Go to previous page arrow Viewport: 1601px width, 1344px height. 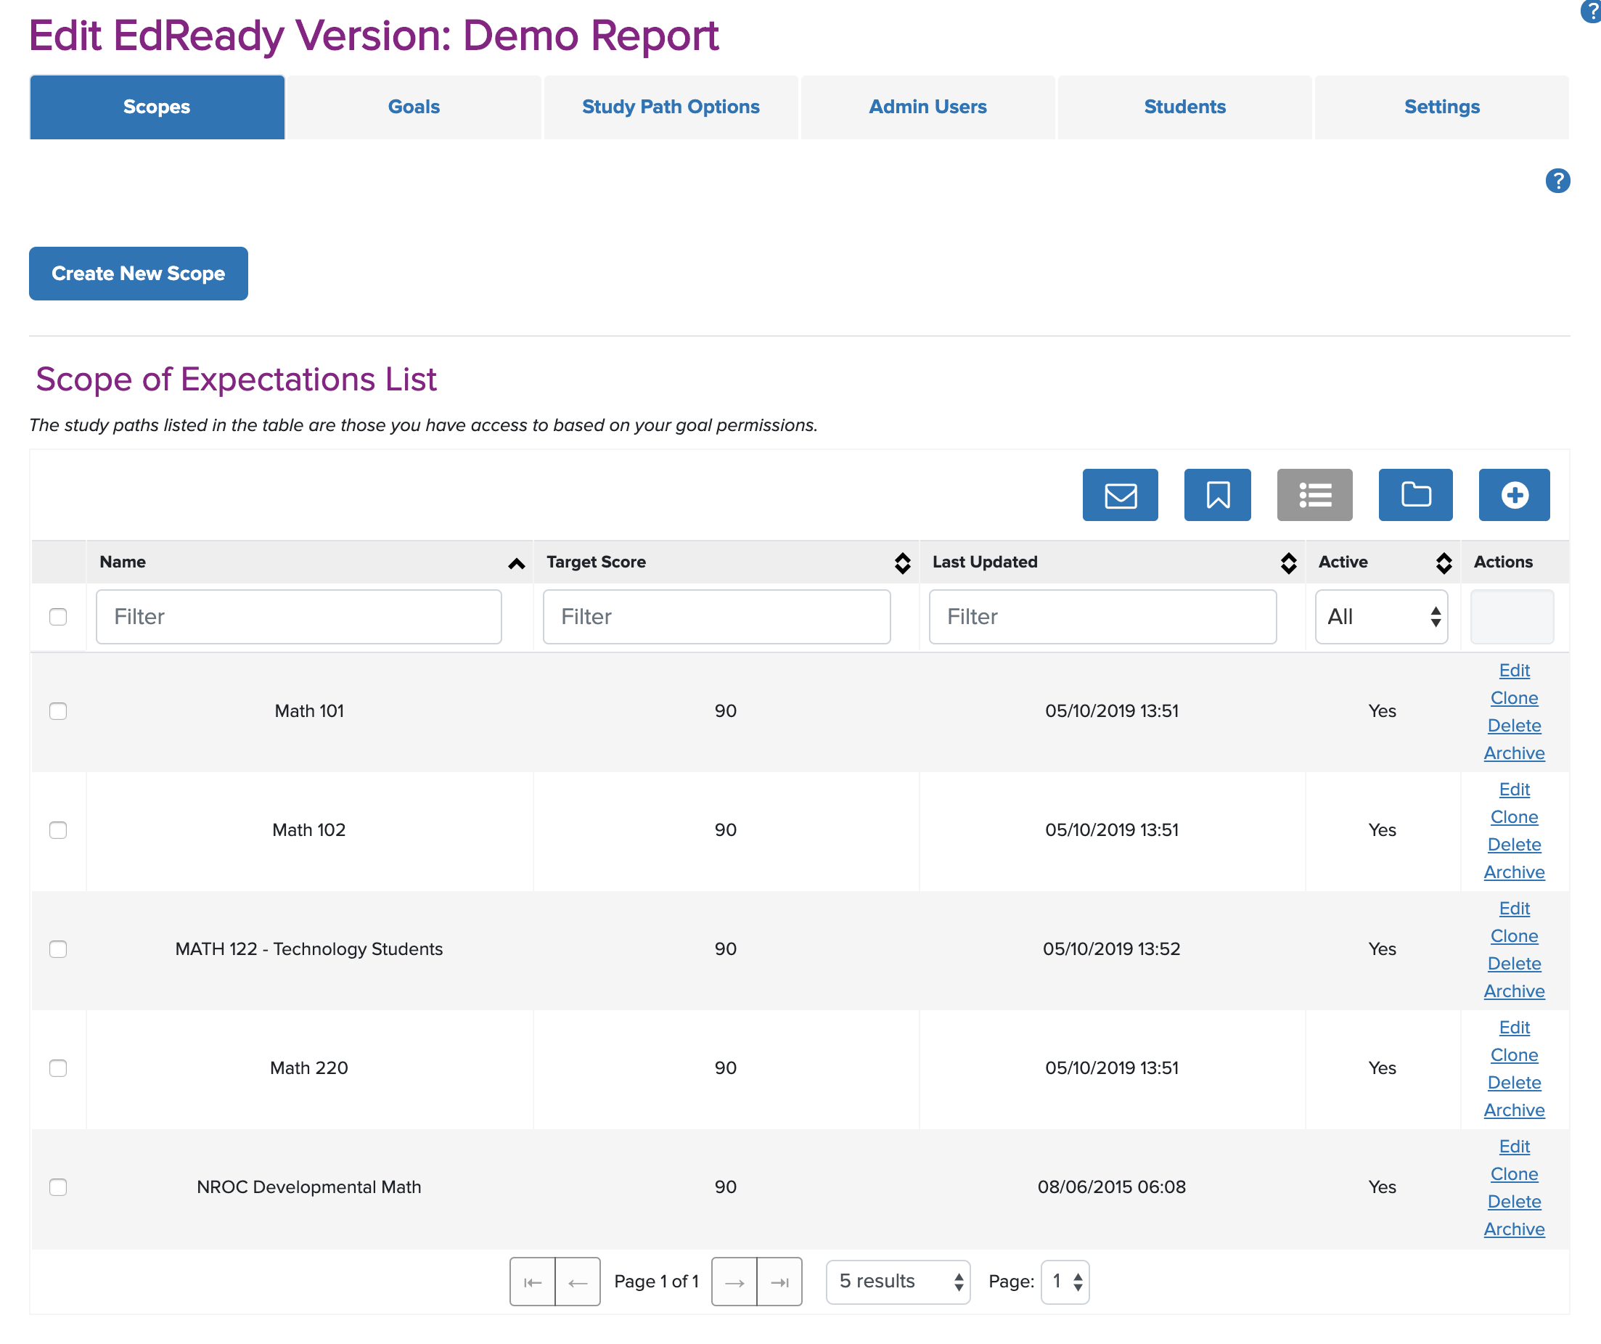pos(578,1282)
